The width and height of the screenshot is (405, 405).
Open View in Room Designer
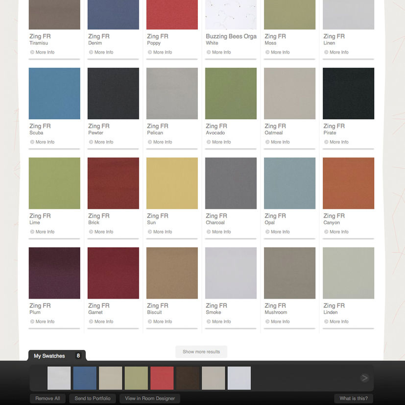[x=150, y=399]
